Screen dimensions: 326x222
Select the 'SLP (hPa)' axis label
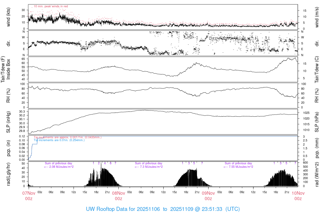(x=317, y=122)
